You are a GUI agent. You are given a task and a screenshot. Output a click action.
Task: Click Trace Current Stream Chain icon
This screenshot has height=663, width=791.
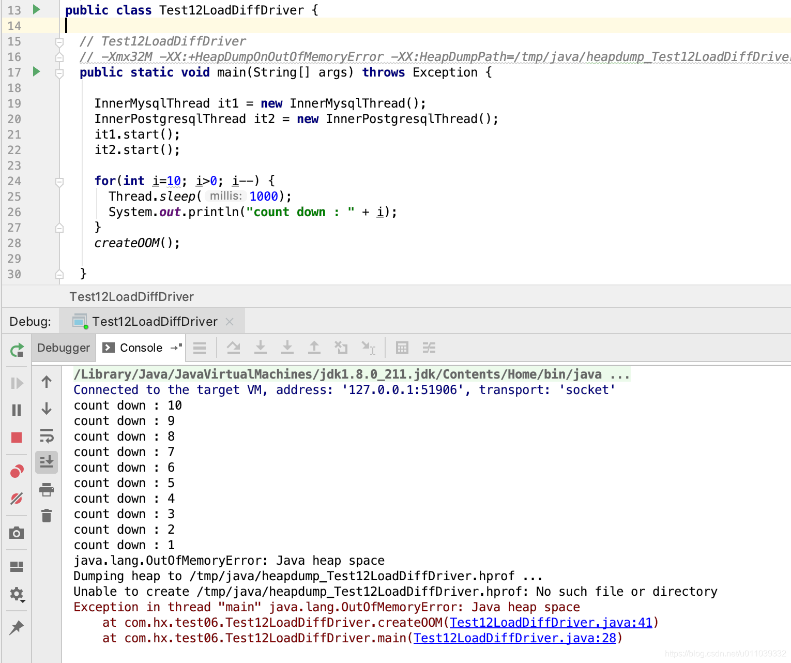[429, 348]
